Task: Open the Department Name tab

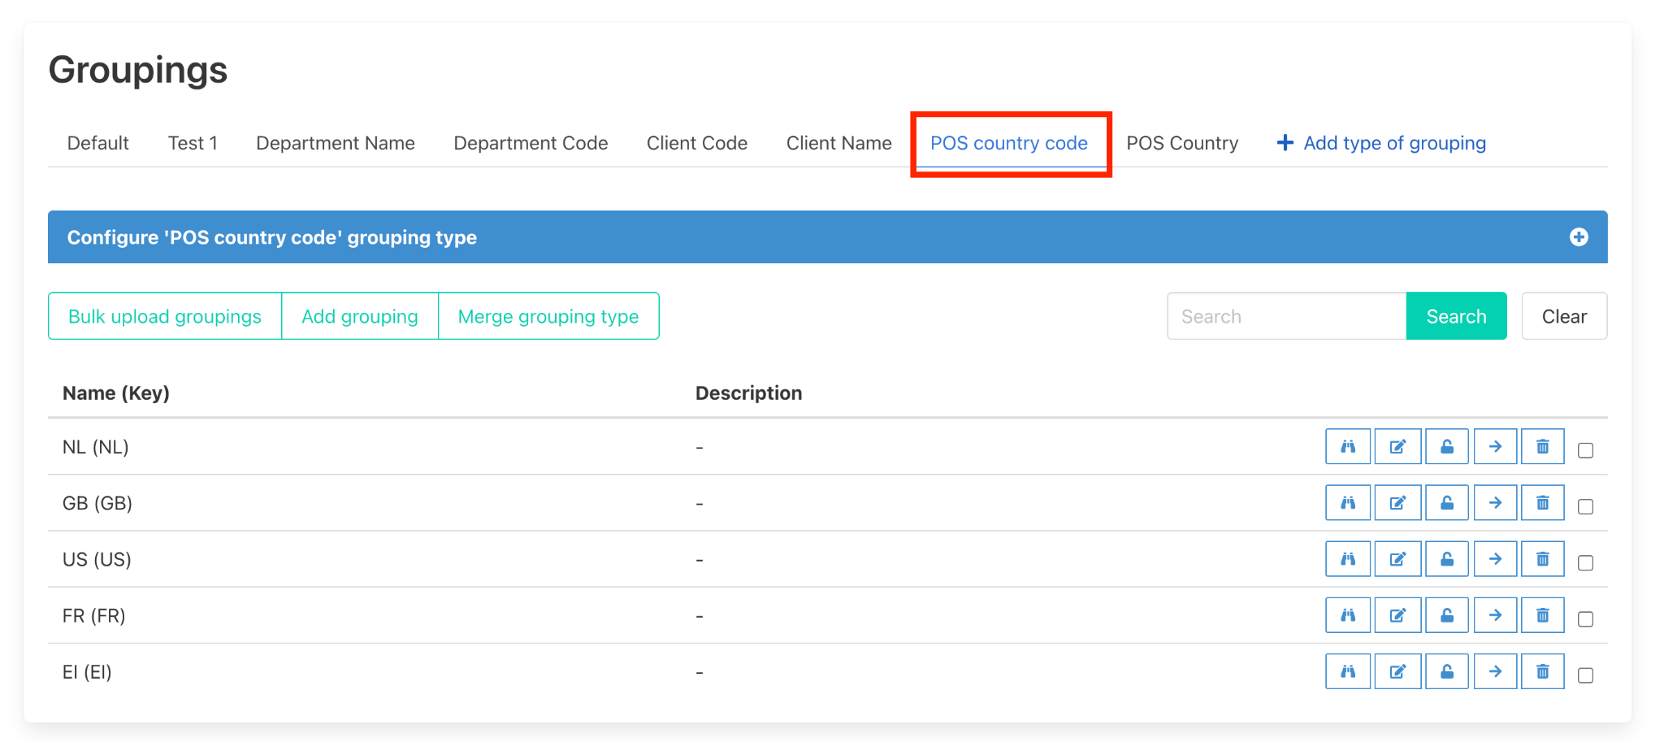Action: pos(335,143)
